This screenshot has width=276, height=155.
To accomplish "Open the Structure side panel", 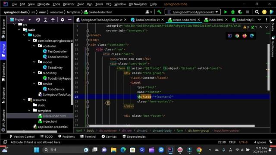I will click(3, 96).
